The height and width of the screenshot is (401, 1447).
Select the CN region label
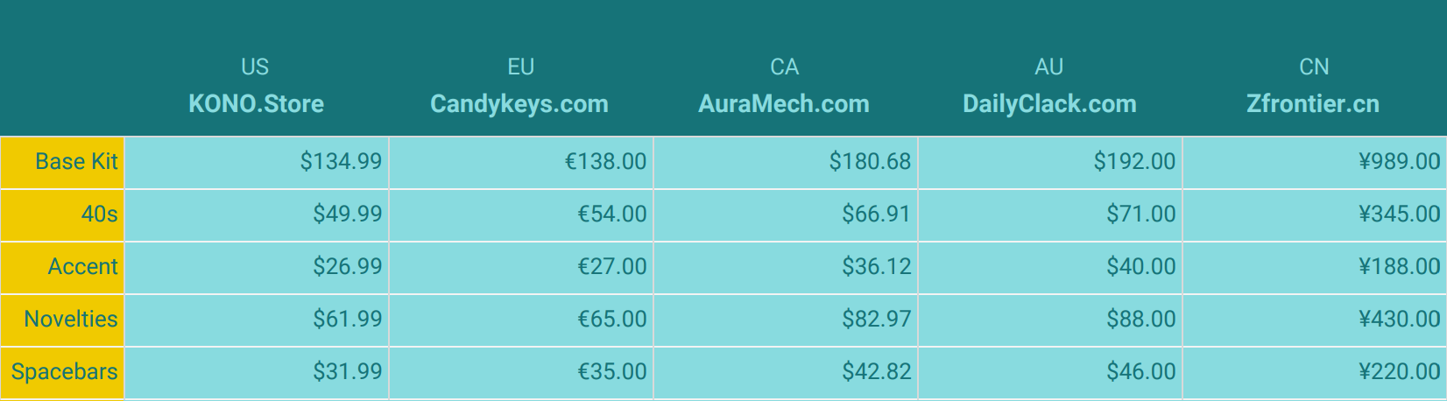(1314, 67)
